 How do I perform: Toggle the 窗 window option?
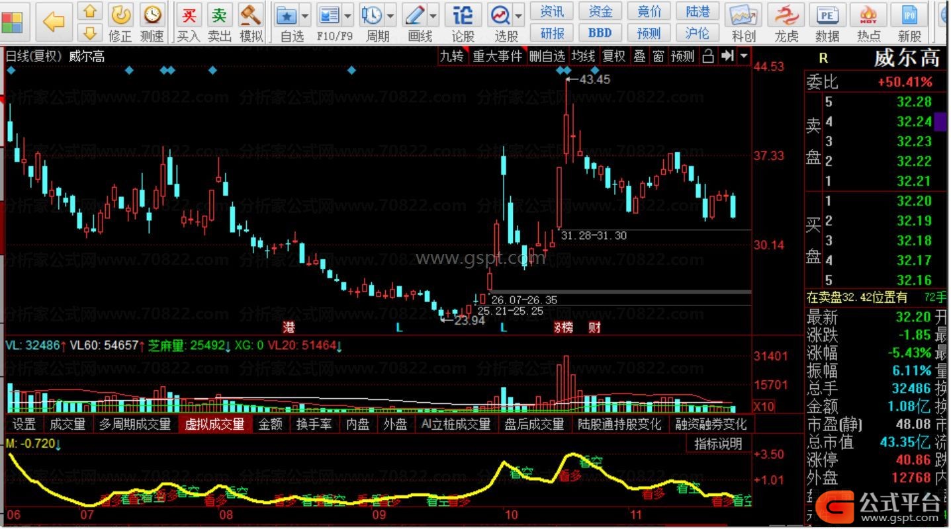(x=658, y=56)
